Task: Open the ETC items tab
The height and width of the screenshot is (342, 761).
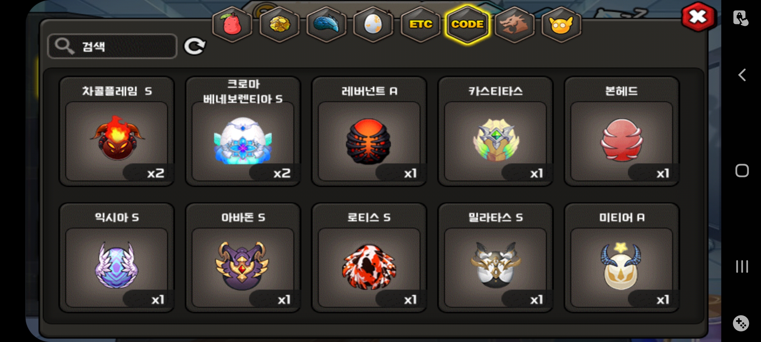Action: (420, 24)
